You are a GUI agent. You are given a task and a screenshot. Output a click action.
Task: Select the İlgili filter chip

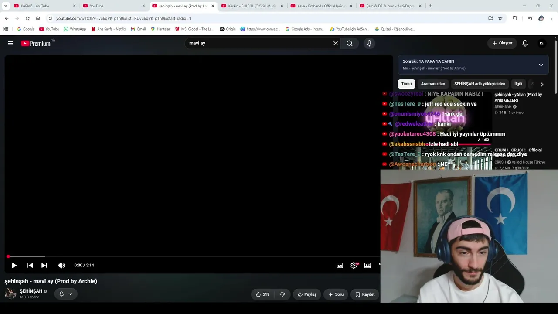[x=518, y=84]
